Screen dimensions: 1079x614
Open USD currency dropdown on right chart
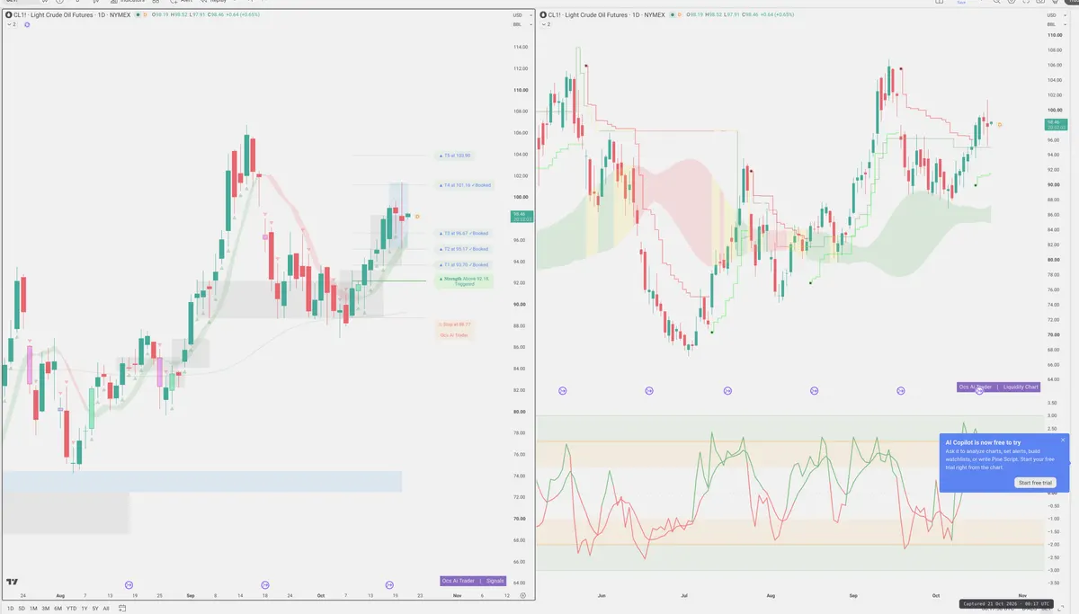click(x=1057, y=15)
